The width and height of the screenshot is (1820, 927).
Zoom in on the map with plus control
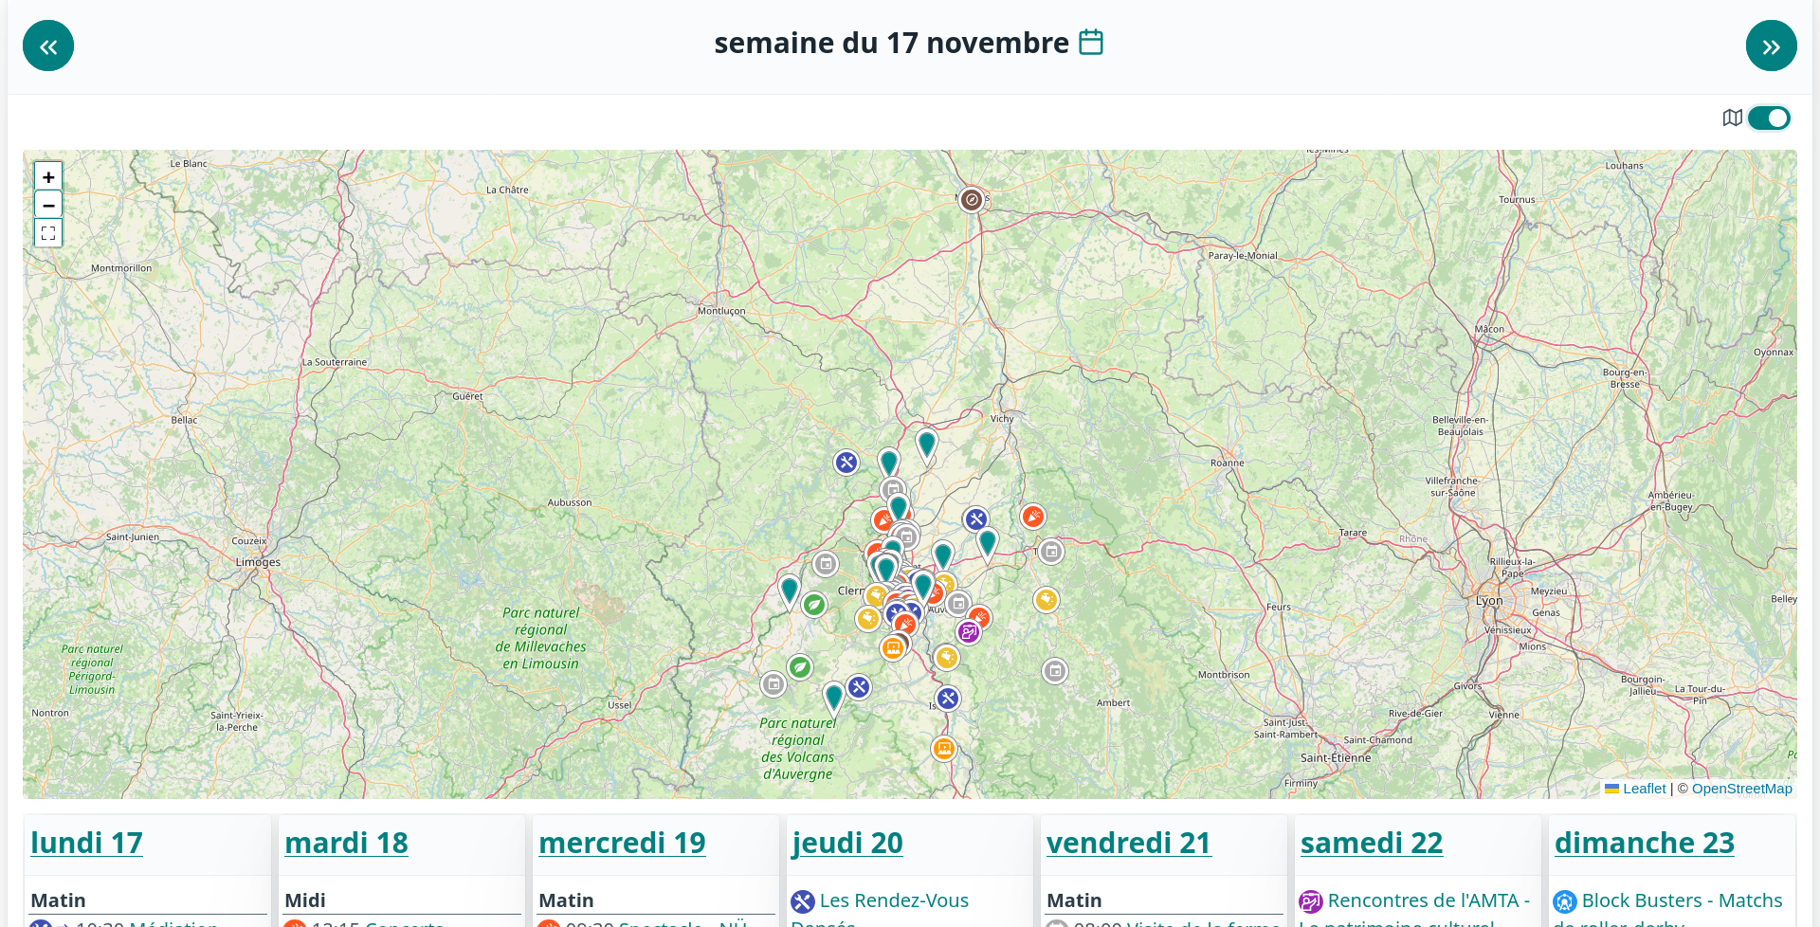[47, 175]
